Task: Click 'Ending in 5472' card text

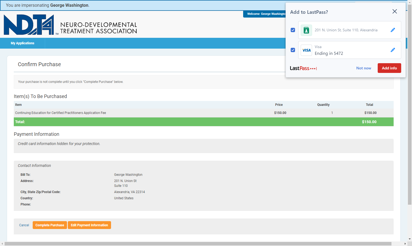Action: click(x=329, y=53)
